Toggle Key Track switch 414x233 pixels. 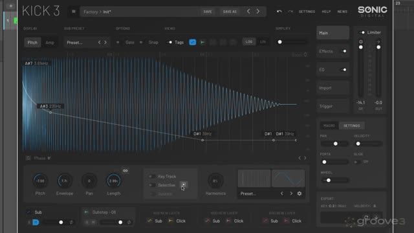152,177
